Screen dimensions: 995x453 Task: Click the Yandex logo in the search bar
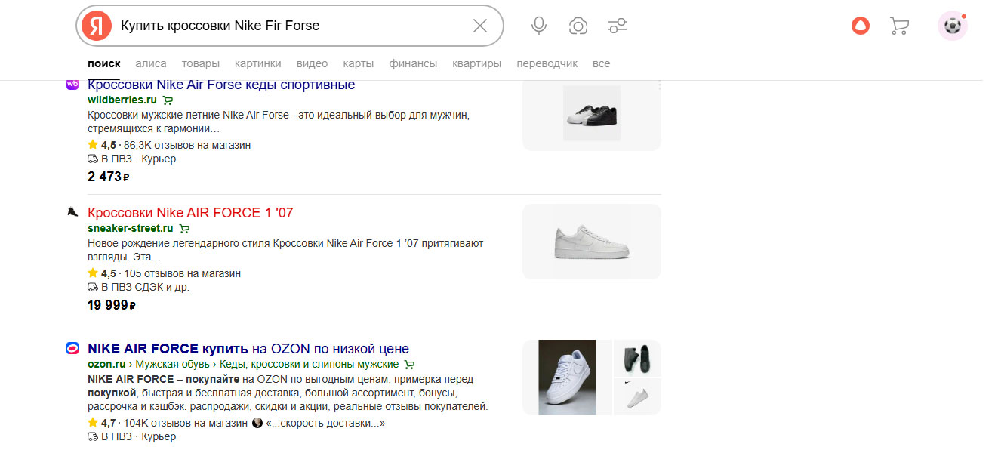click(x=96, y=26)
